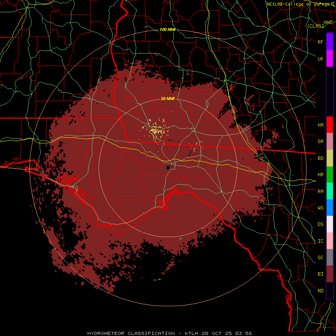336x336 pixels.
Task: Click the [CLAS] units label
Action: click(x=315, y=26)
